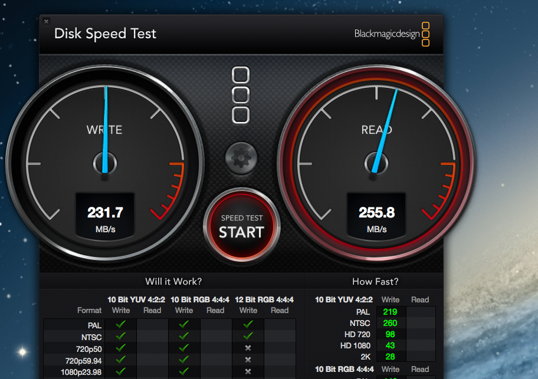The height and width of the screenshot is (379, 538).
Task: Click PAL checkmark under 10 Bit YUV Write
Action: 121,324
